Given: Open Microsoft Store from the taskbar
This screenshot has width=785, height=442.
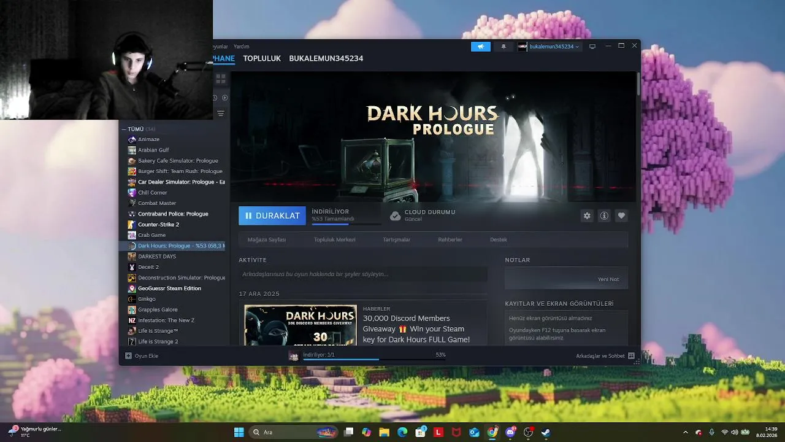Looking at the screenshot, I should coord(420,432).
